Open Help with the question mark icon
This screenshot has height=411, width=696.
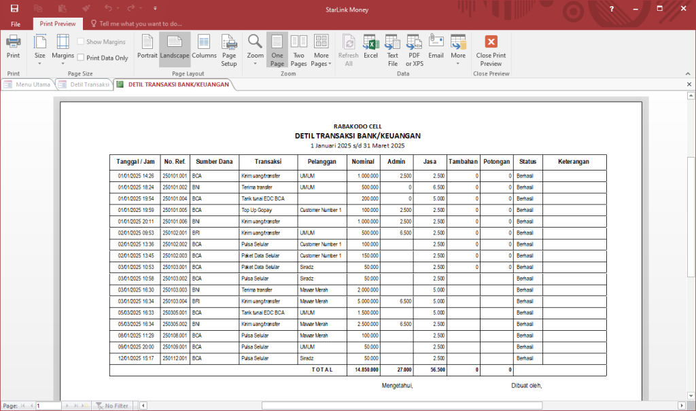coord(612,9)
